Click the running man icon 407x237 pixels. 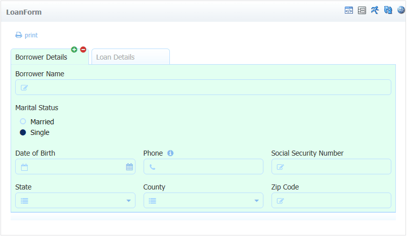point(375,10)
